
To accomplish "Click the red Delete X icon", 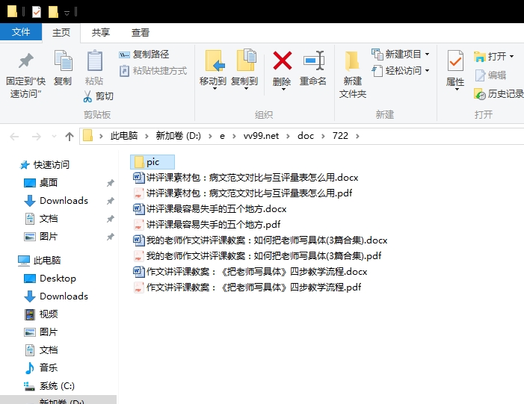I will point(282,60).
